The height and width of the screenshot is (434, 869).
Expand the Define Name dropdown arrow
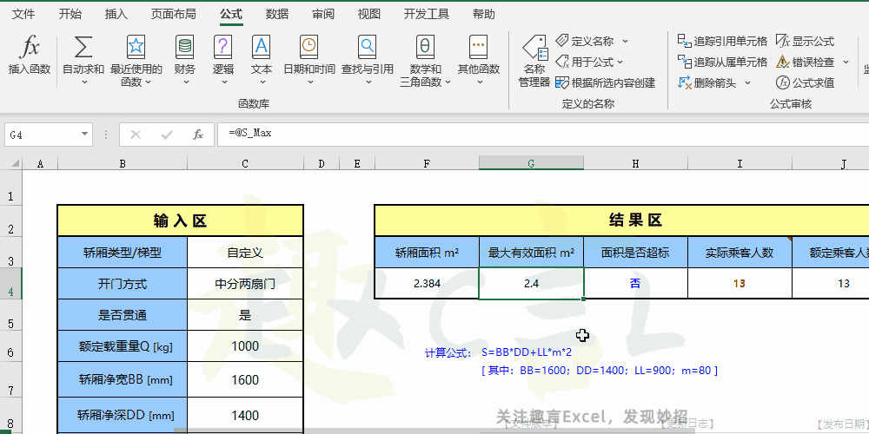625,41
